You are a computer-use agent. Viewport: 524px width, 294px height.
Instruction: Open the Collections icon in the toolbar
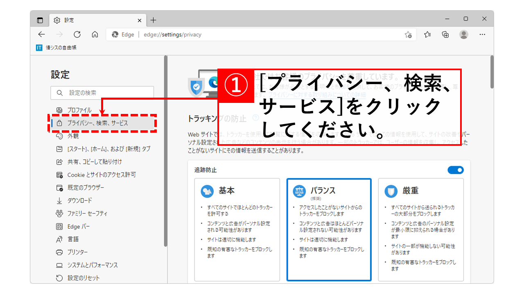tap(445, 35)
